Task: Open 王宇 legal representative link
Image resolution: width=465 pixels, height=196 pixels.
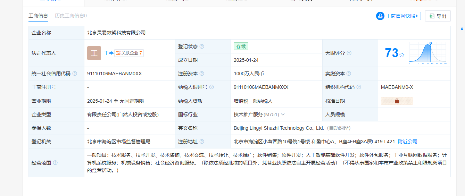Action: coord(109,53)
